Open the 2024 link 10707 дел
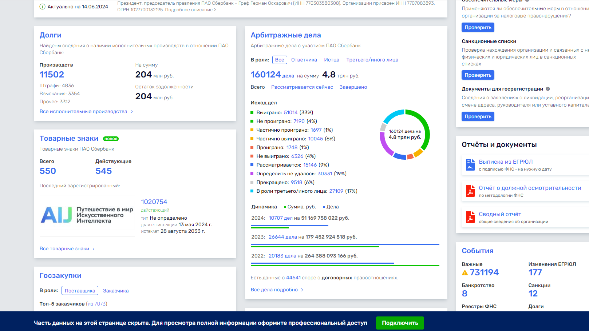589x331 pixels. click(281, 218)
